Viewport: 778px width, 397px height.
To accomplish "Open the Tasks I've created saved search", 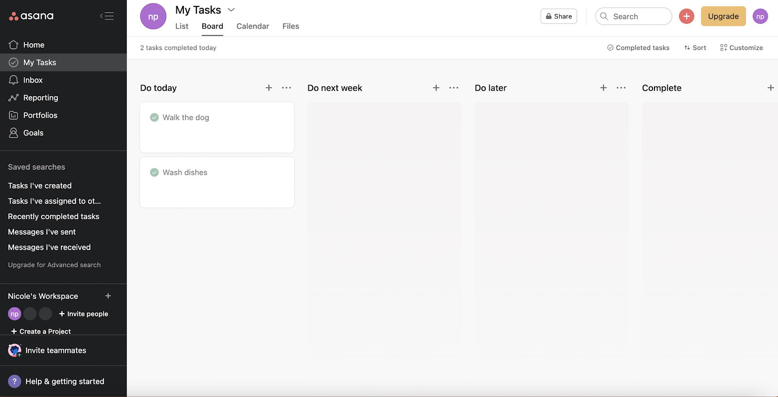I will [x=40, y=186].
